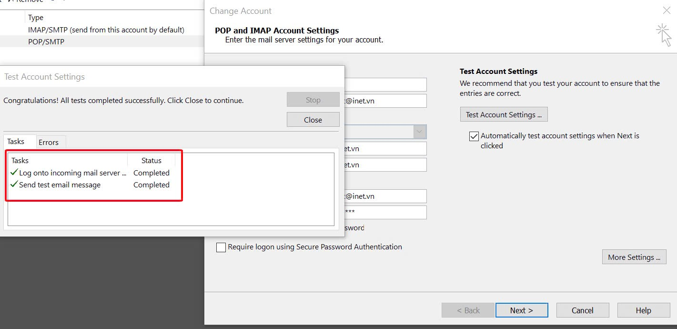This screenshot has height=329, width=677.
Task: Close the Test Account Settings dialog
Action: tap(313, 120)
